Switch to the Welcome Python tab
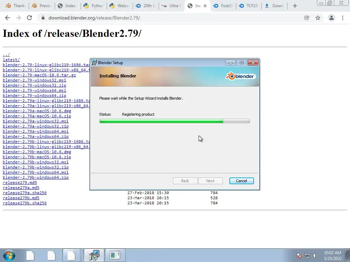350x262 pixels. point(120,6)
